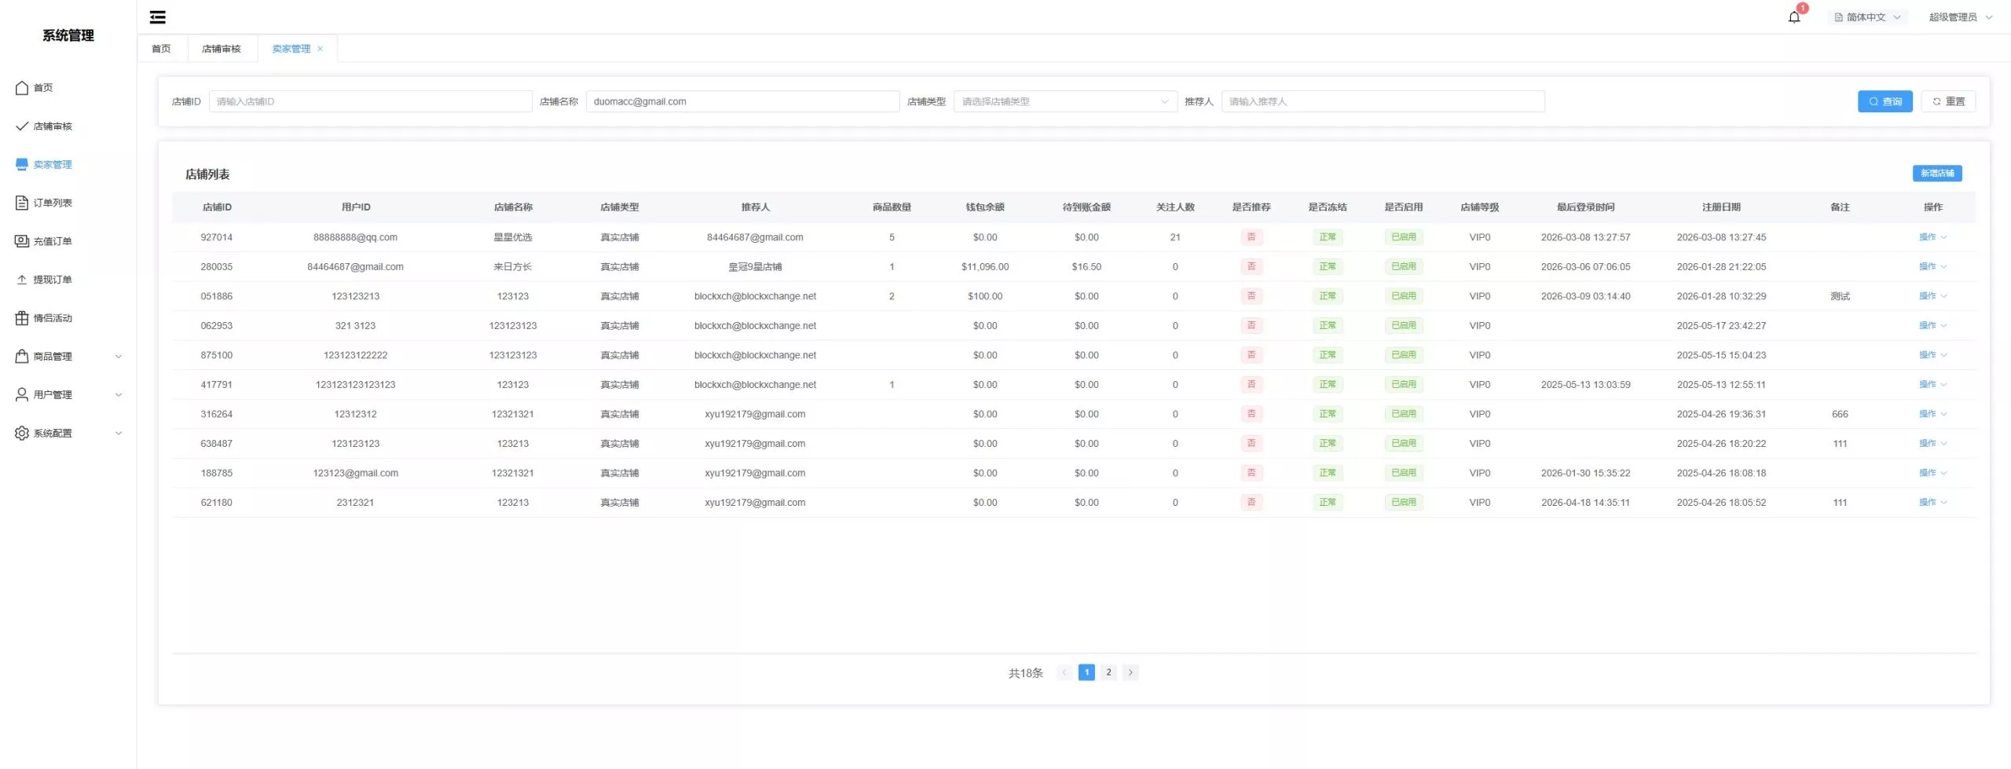
Task: Click the 新增店铺 button
Action: tap(1936, 174)
